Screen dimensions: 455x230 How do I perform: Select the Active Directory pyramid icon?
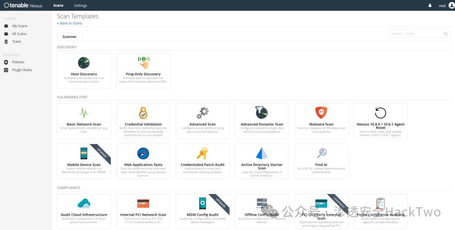tap(262, 153)
